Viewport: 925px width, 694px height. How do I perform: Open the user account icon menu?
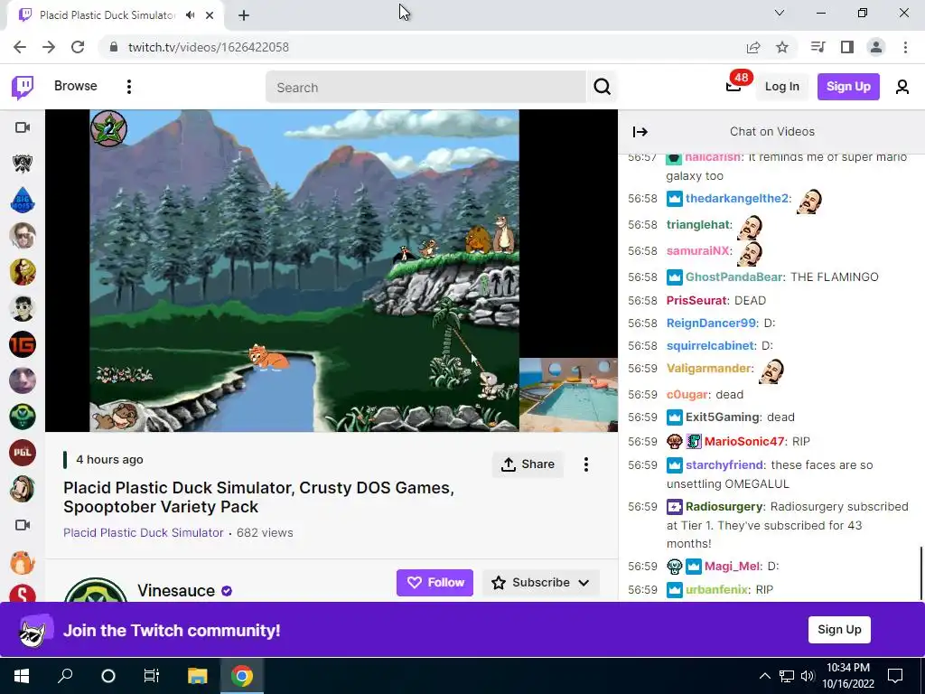[x=902, y=88]
